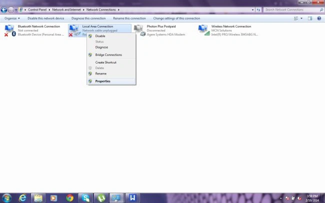Choose Properties from the context menu
Viewport: 325px width, 203px height.
point(111,81)
